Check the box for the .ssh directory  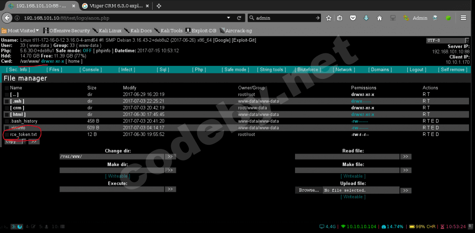pyautogui.click(x=6, y=101)
